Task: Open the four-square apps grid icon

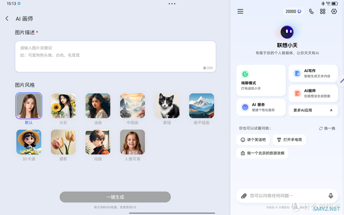Action: click(323, 11)
